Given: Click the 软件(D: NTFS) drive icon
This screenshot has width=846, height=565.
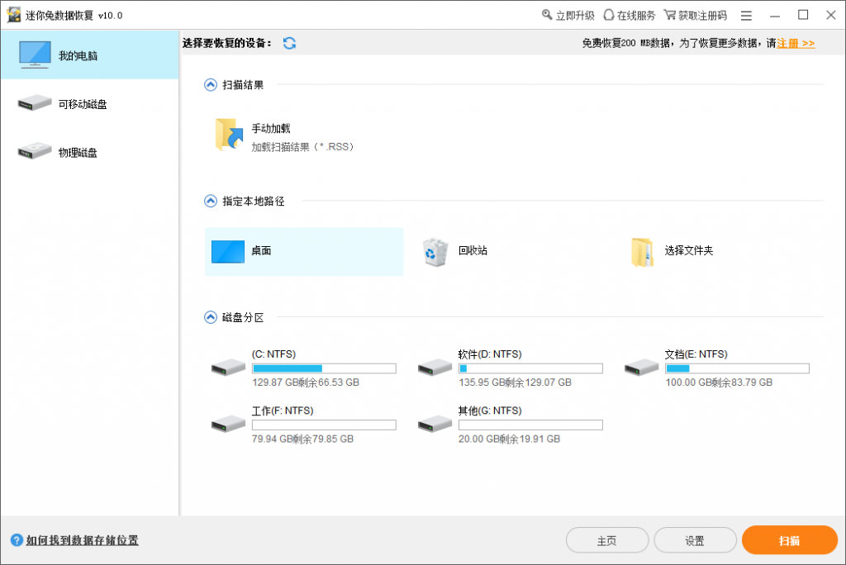Looking at the screenshot, I should pos(435,368).
